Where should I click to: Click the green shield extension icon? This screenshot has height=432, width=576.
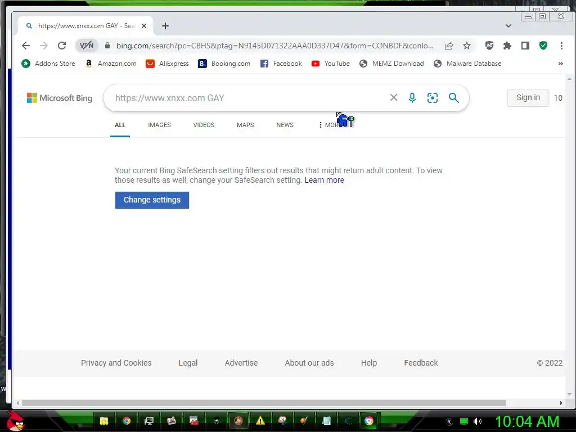543,46
